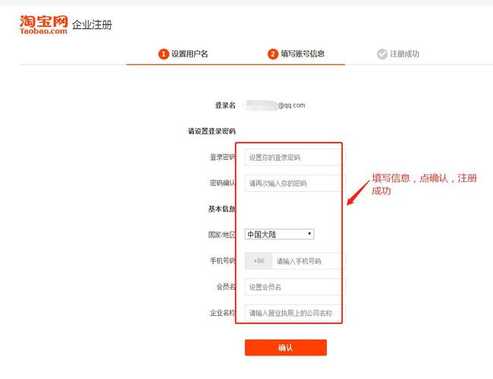Click the gray checkmark icon beside 注册成功
The width and height of the screenshot is (493, 379).
coord(382,54)
